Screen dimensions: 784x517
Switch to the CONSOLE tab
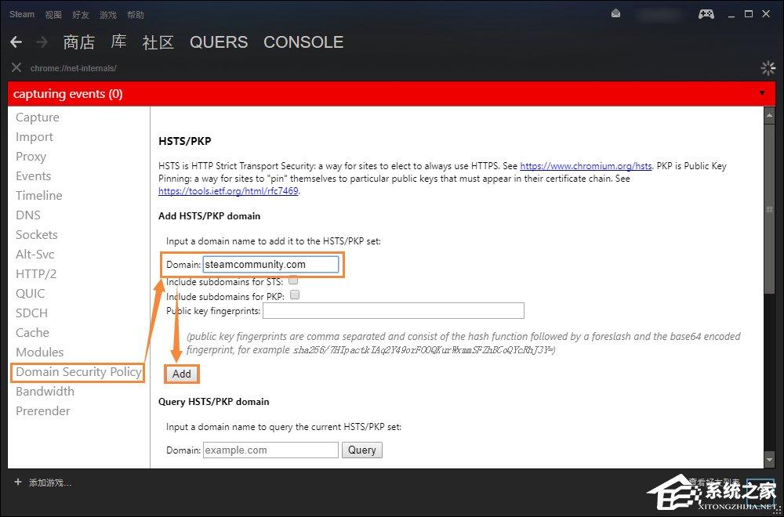click(303, 42)
